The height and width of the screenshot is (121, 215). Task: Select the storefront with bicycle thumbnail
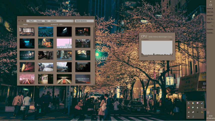click(64, 55)
